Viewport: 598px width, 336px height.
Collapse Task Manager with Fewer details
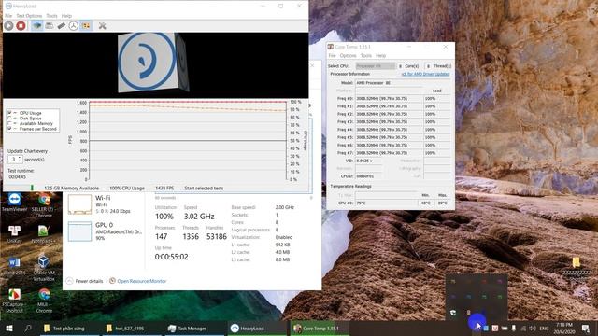tap(85, 281)
